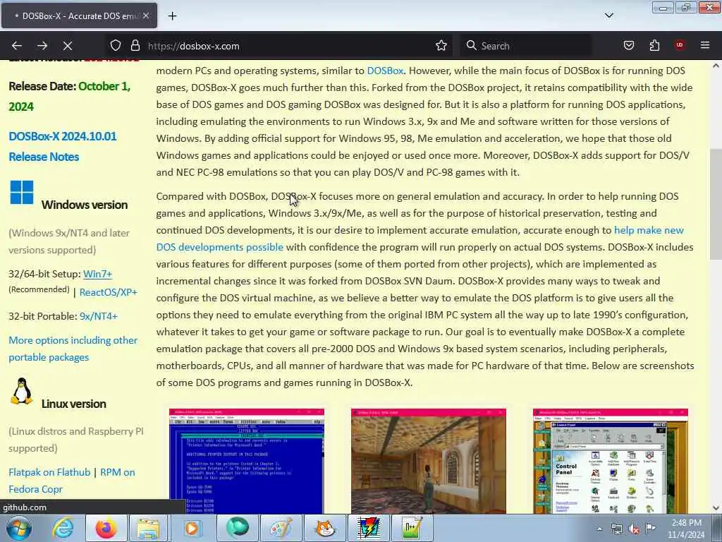Open the Extensions puzzle icon
Viewport: 722px width, 542px height.
[654, 46]
